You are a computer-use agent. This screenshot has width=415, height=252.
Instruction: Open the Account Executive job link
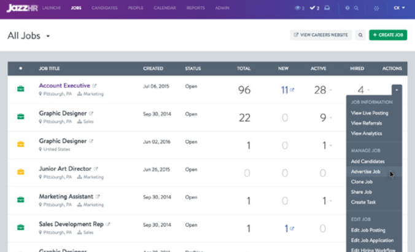point(64,85)
